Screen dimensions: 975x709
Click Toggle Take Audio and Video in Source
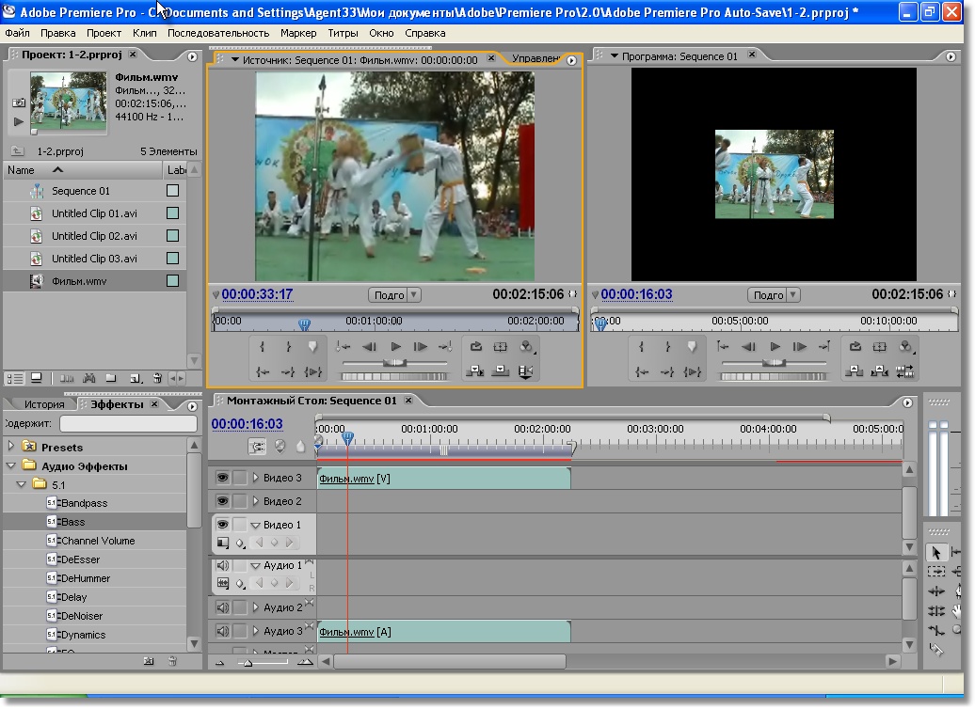point(525,371)
